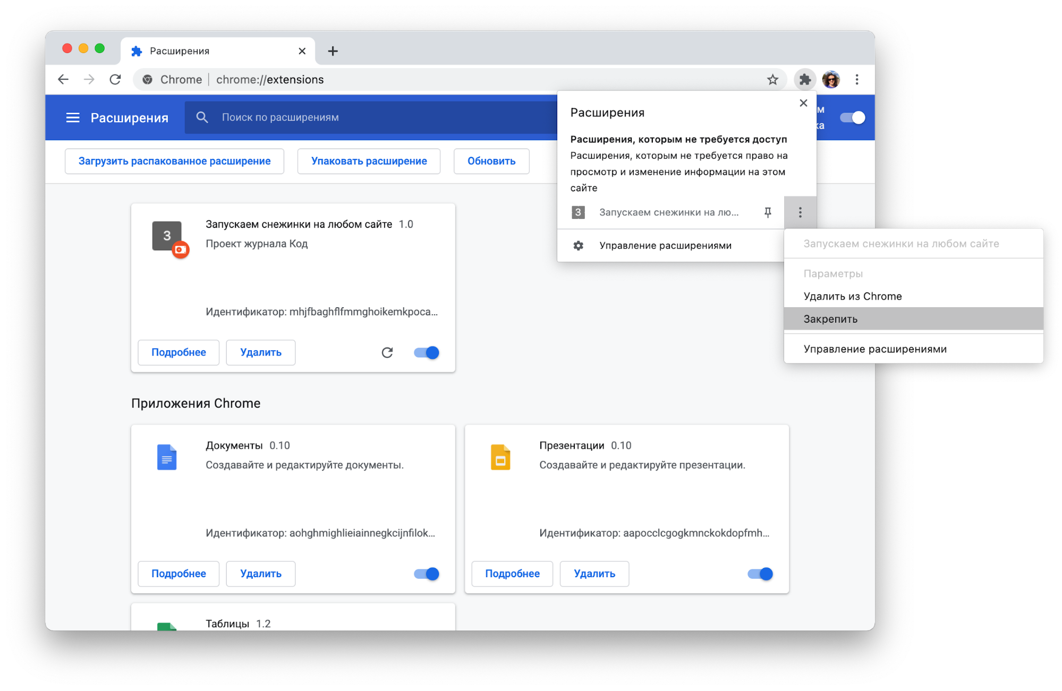Click the gear icon for Управление расширениями
The height and width of the screenshot is (691, 1062).
tap(579, 246)
